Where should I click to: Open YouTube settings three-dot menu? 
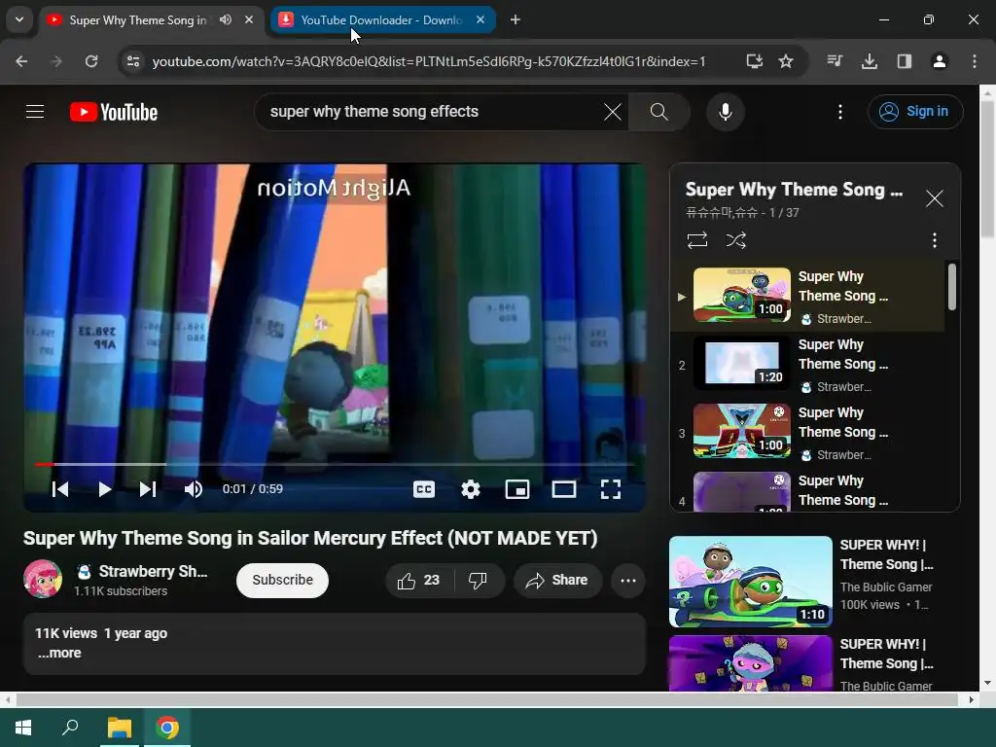click(x=839, y=112)
